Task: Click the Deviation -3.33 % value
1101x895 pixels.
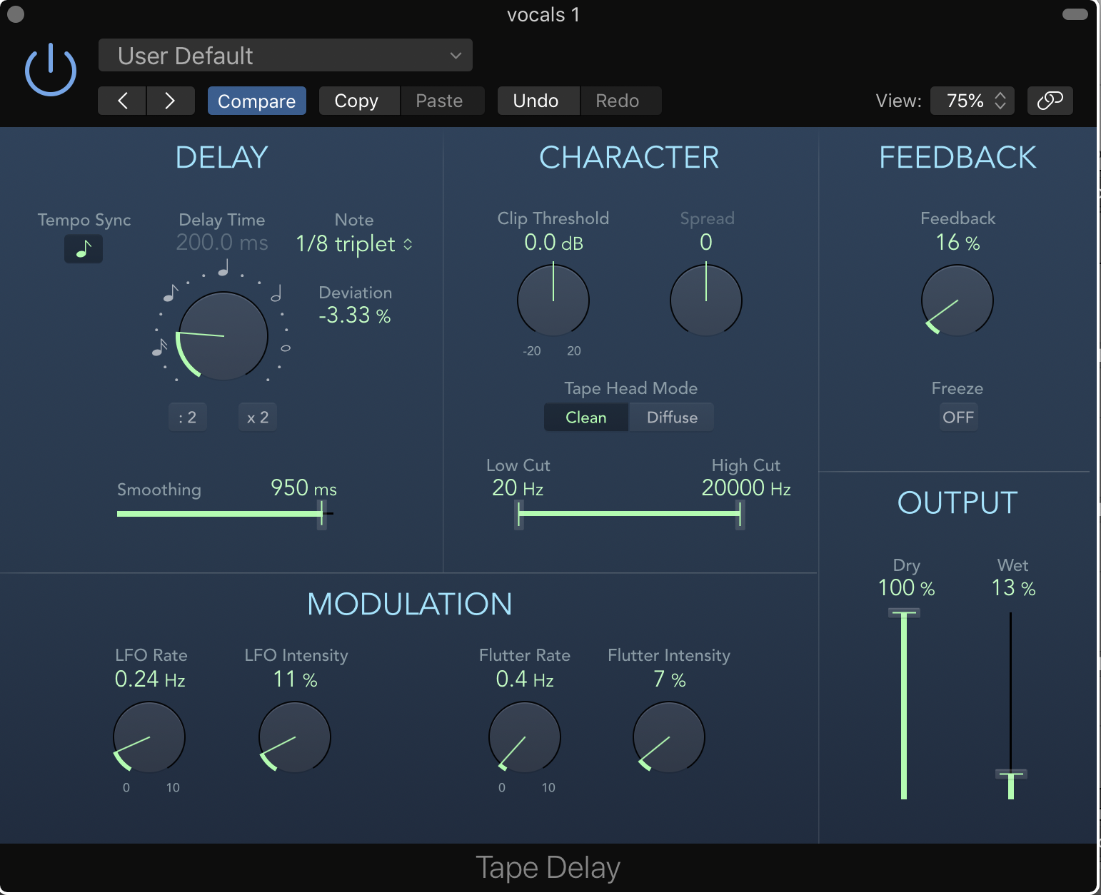Action: pyautogui.click(x=354, y=315)
